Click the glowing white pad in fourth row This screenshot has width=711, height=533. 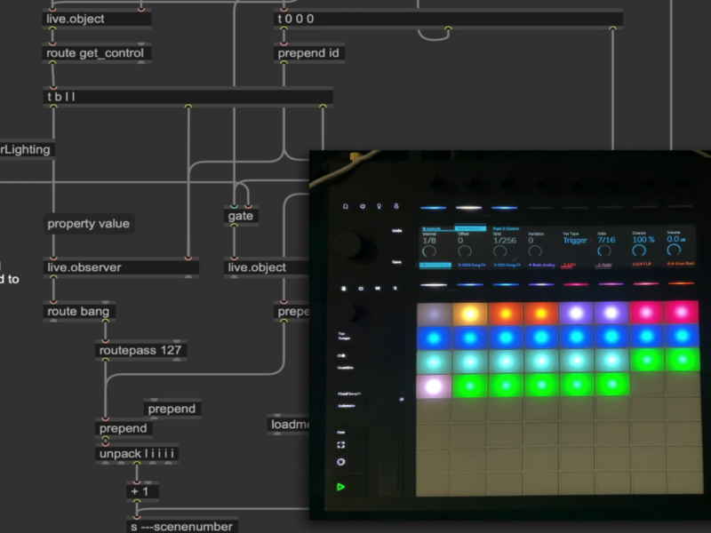[433, 386]
